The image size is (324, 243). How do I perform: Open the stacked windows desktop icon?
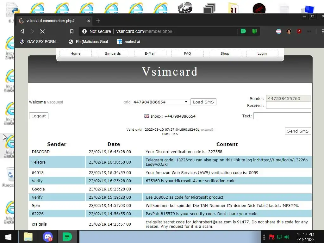pyautogui.click(x=209, y=8)
